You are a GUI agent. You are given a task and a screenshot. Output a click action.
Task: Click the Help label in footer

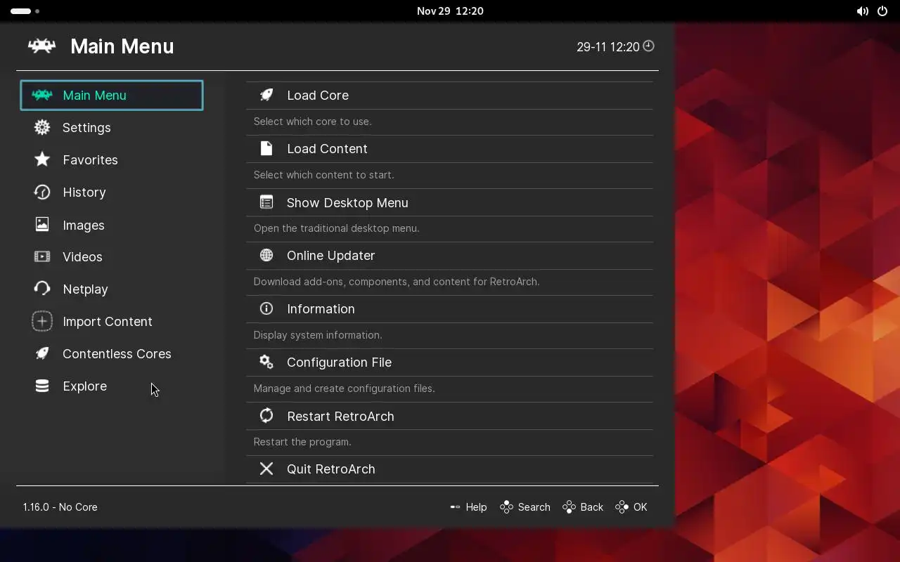(476, 507)
